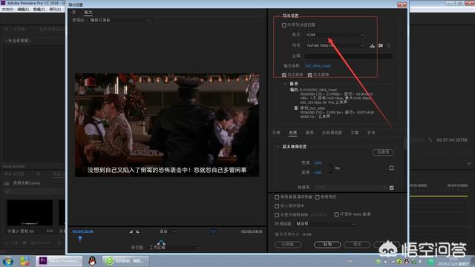Open the YouTube 1080p preset dropdown
This screenshot has height=267, width=475.
pyautogui.click(x=334, y=45)
